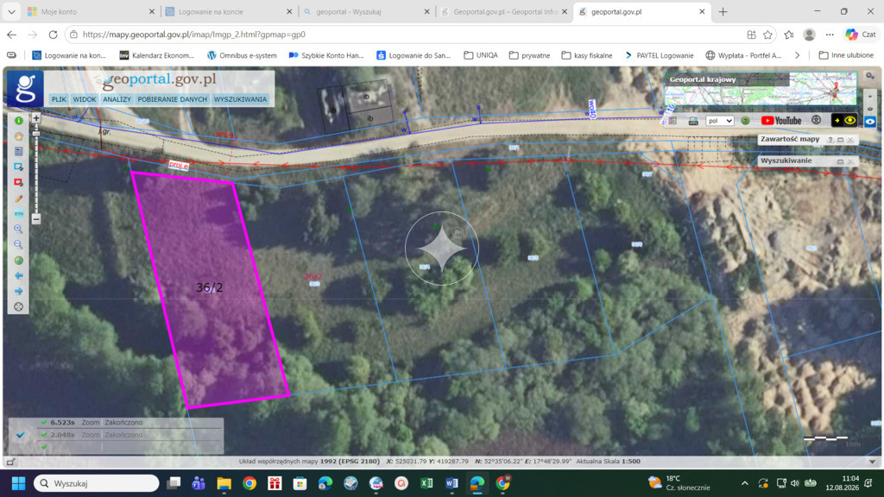Select the blue rectangle selection tool
Viewport: 884px width, 497px height.
[x=19, y=167]
